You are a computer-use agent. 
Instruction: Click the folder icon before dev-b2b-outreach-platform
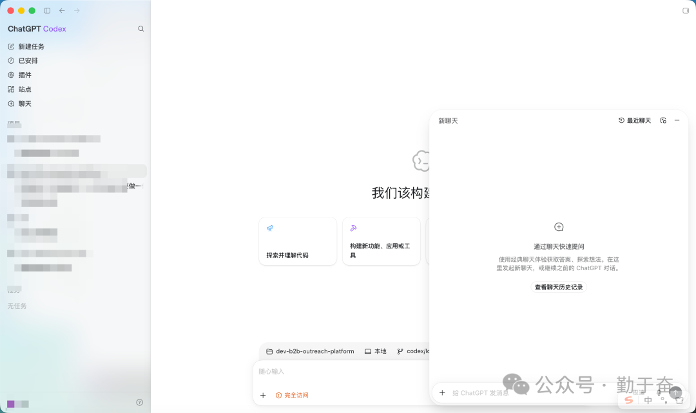click(269, 351)
